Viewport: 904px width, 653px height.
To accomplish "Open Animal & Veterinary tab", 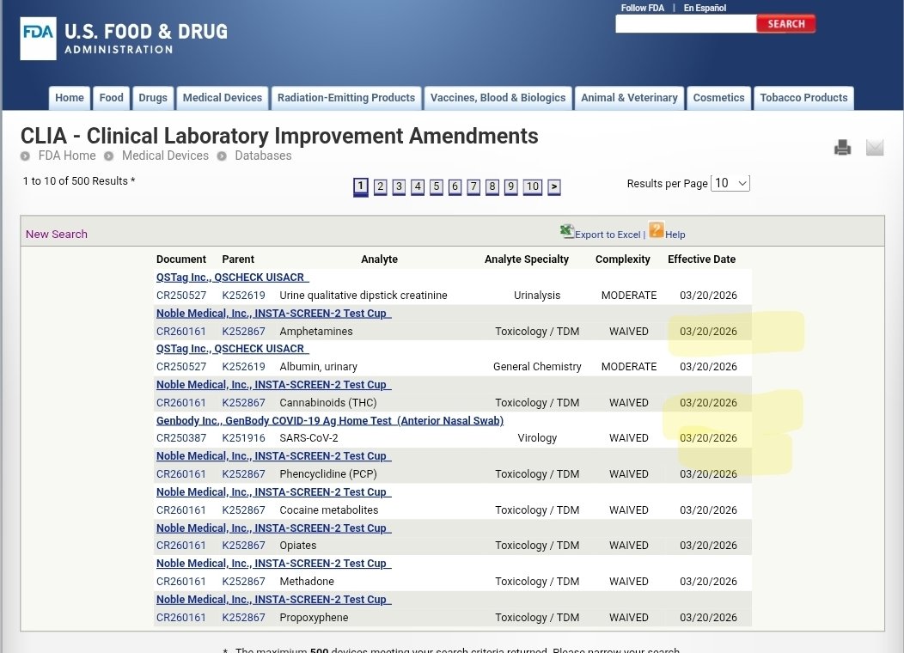I will 629,97.
